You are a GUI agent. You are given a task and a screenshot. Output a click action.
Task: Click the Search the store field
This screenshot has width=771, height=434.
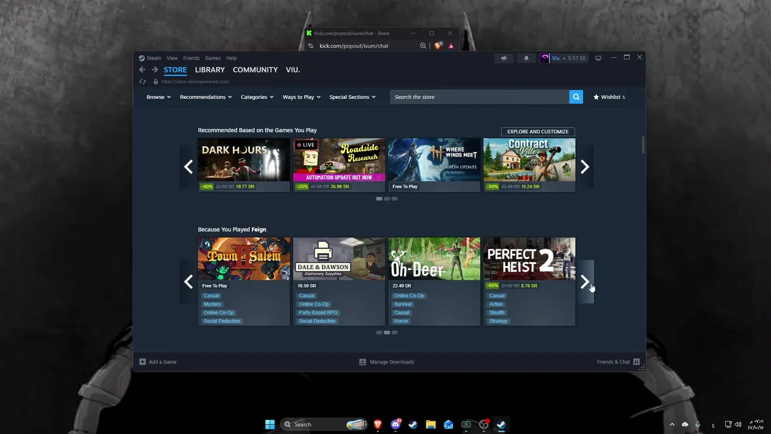[479, 96]
